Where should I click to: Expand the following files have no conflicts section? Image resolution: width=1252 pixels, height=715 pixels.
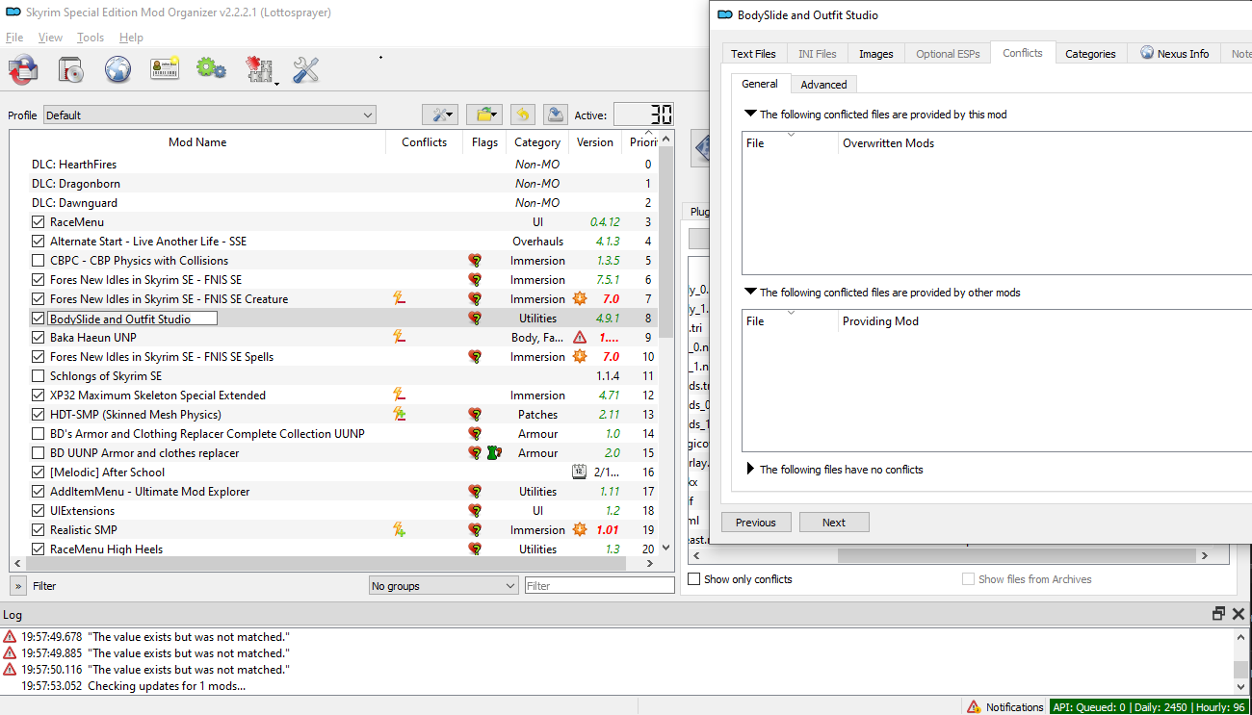coord(751,469)
